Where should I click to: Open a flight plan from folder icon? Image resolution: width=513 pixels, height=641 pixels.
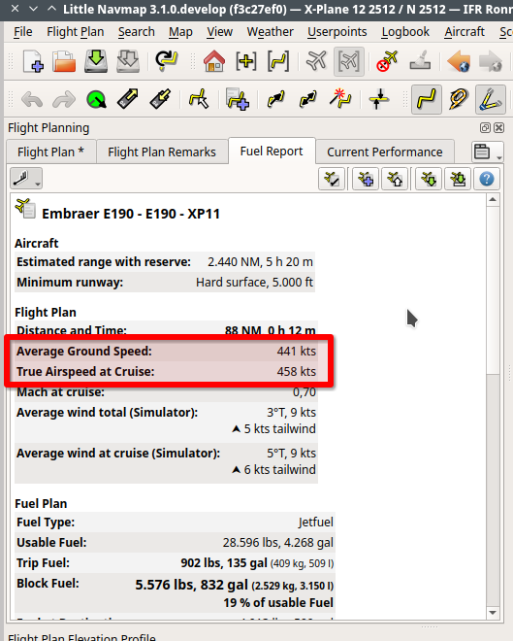coord(64,61)
